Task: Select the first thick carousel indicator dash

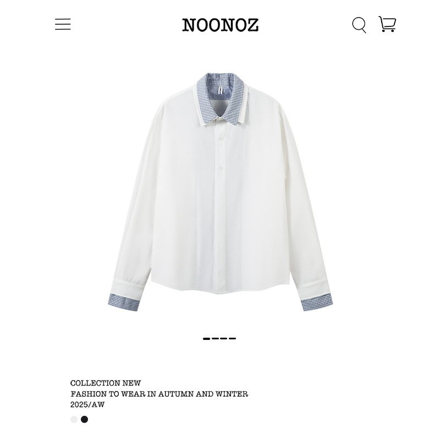Action: (207, 339)
